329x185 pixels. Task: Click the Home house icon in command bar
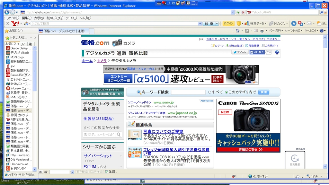coord(237,31)
